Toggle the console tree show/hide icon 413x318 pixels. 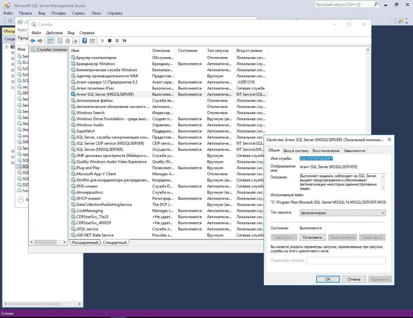click(x=50, y=41)
